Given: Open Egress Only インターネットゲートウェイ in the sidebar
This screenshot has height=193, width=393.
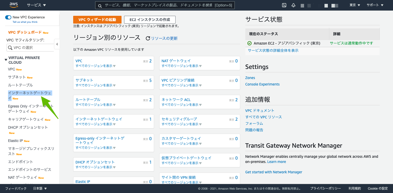Looking at the screenshot, I should pos(31,109).
